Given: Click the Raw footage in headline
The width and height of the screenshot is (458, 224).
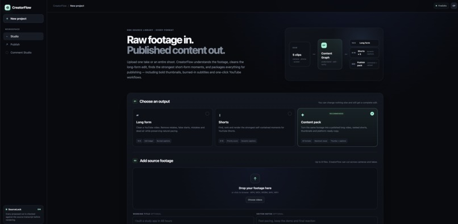Looking at the screenshot, I should click(160, 40).
